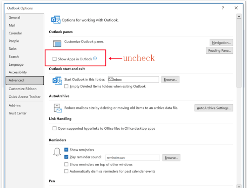Screen dimensions: 247x188
Task: Enable Empty Deleted Items folders when exiting Outlook
Action: click(x=66, y=86)
